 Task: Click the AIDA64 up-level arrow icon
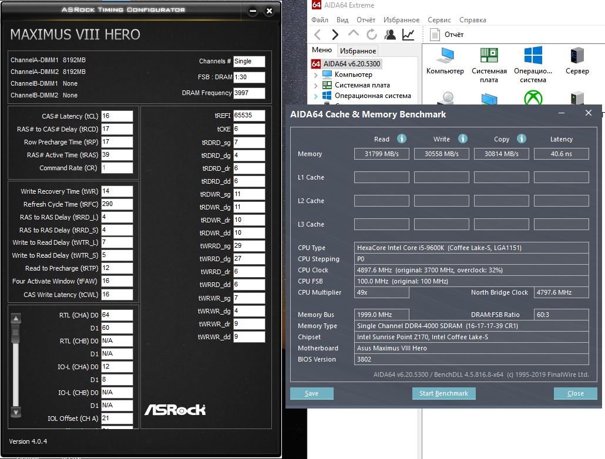(x=353, y=34)
